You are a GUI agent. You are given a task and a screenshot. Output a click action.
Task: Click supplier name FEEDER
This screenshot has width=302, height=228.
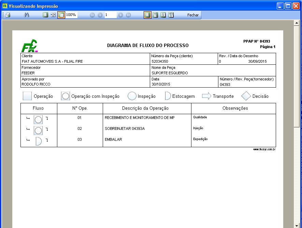28,73
